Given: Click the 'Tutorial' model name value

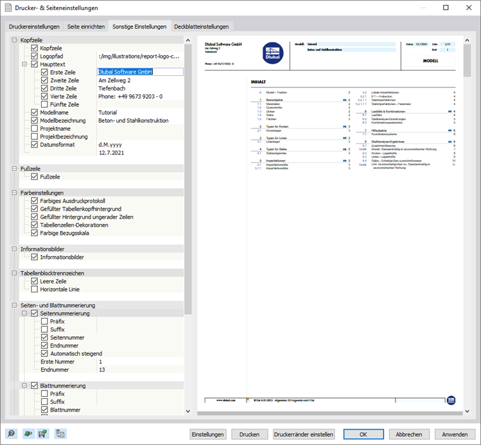Looking at the screenshot, I should 141,112.
